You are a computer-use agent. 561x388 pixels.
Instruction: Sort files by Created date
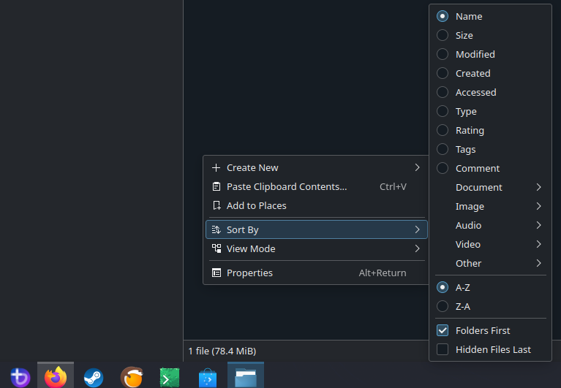tap(490, 73)
